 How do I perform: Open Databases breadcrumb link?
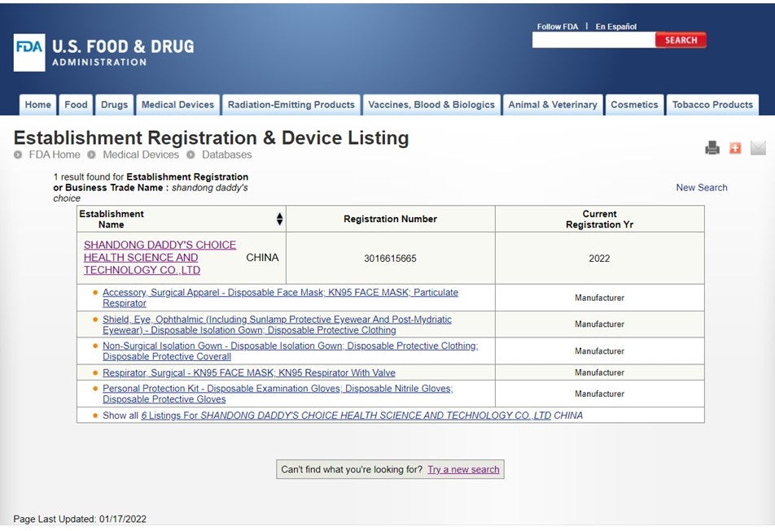(226, 155)
